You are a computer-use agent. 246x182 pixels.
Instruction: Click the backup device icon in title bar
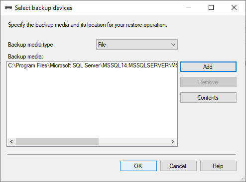pyautogui.click(x=8, y=8)
